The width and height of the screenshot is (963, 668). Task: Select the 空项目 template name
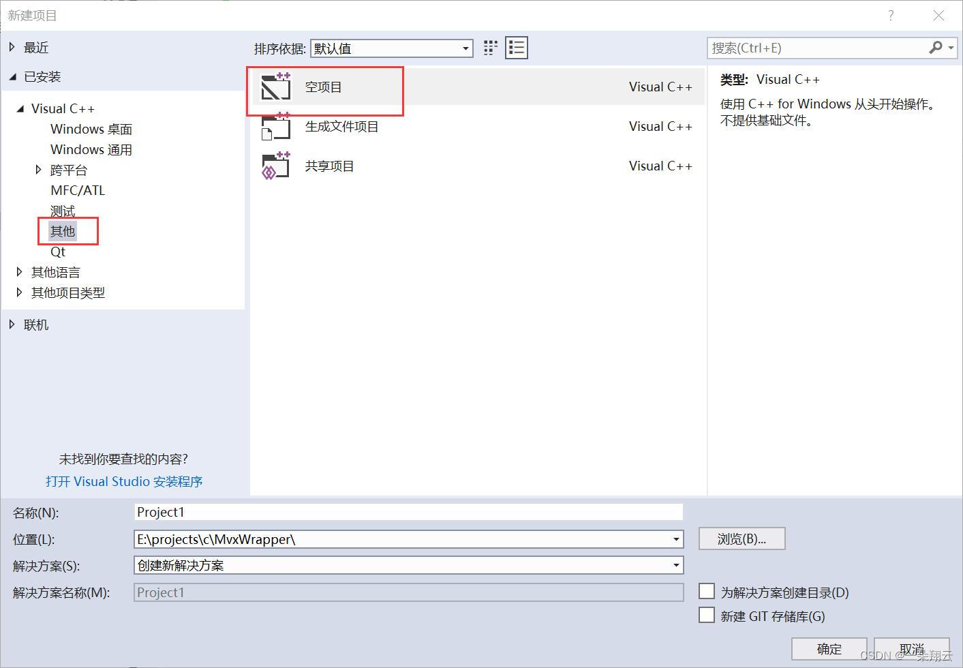click(324, 87)
